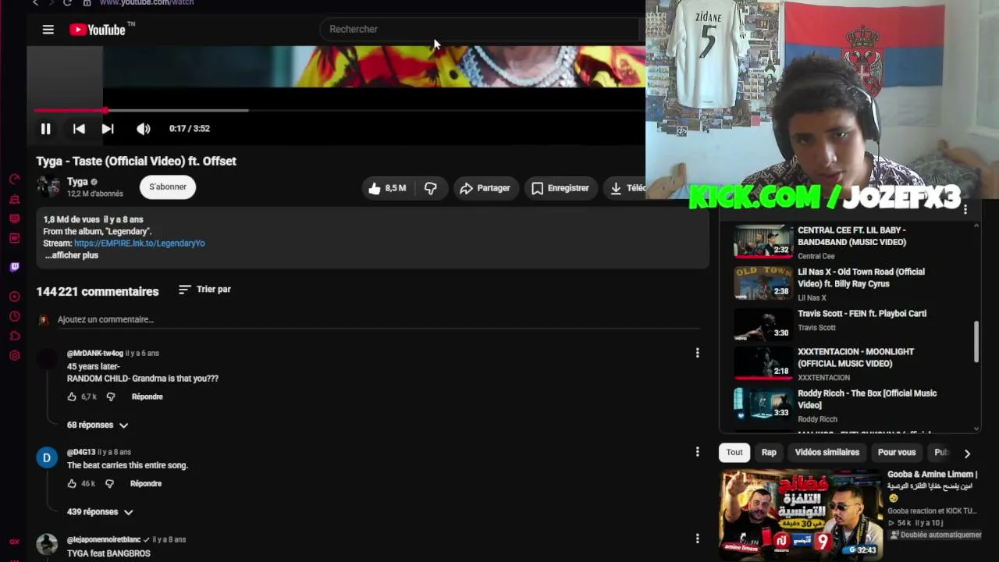
Task: Open the @MrDANK-tw4og username link
Action: coord(95,354)
